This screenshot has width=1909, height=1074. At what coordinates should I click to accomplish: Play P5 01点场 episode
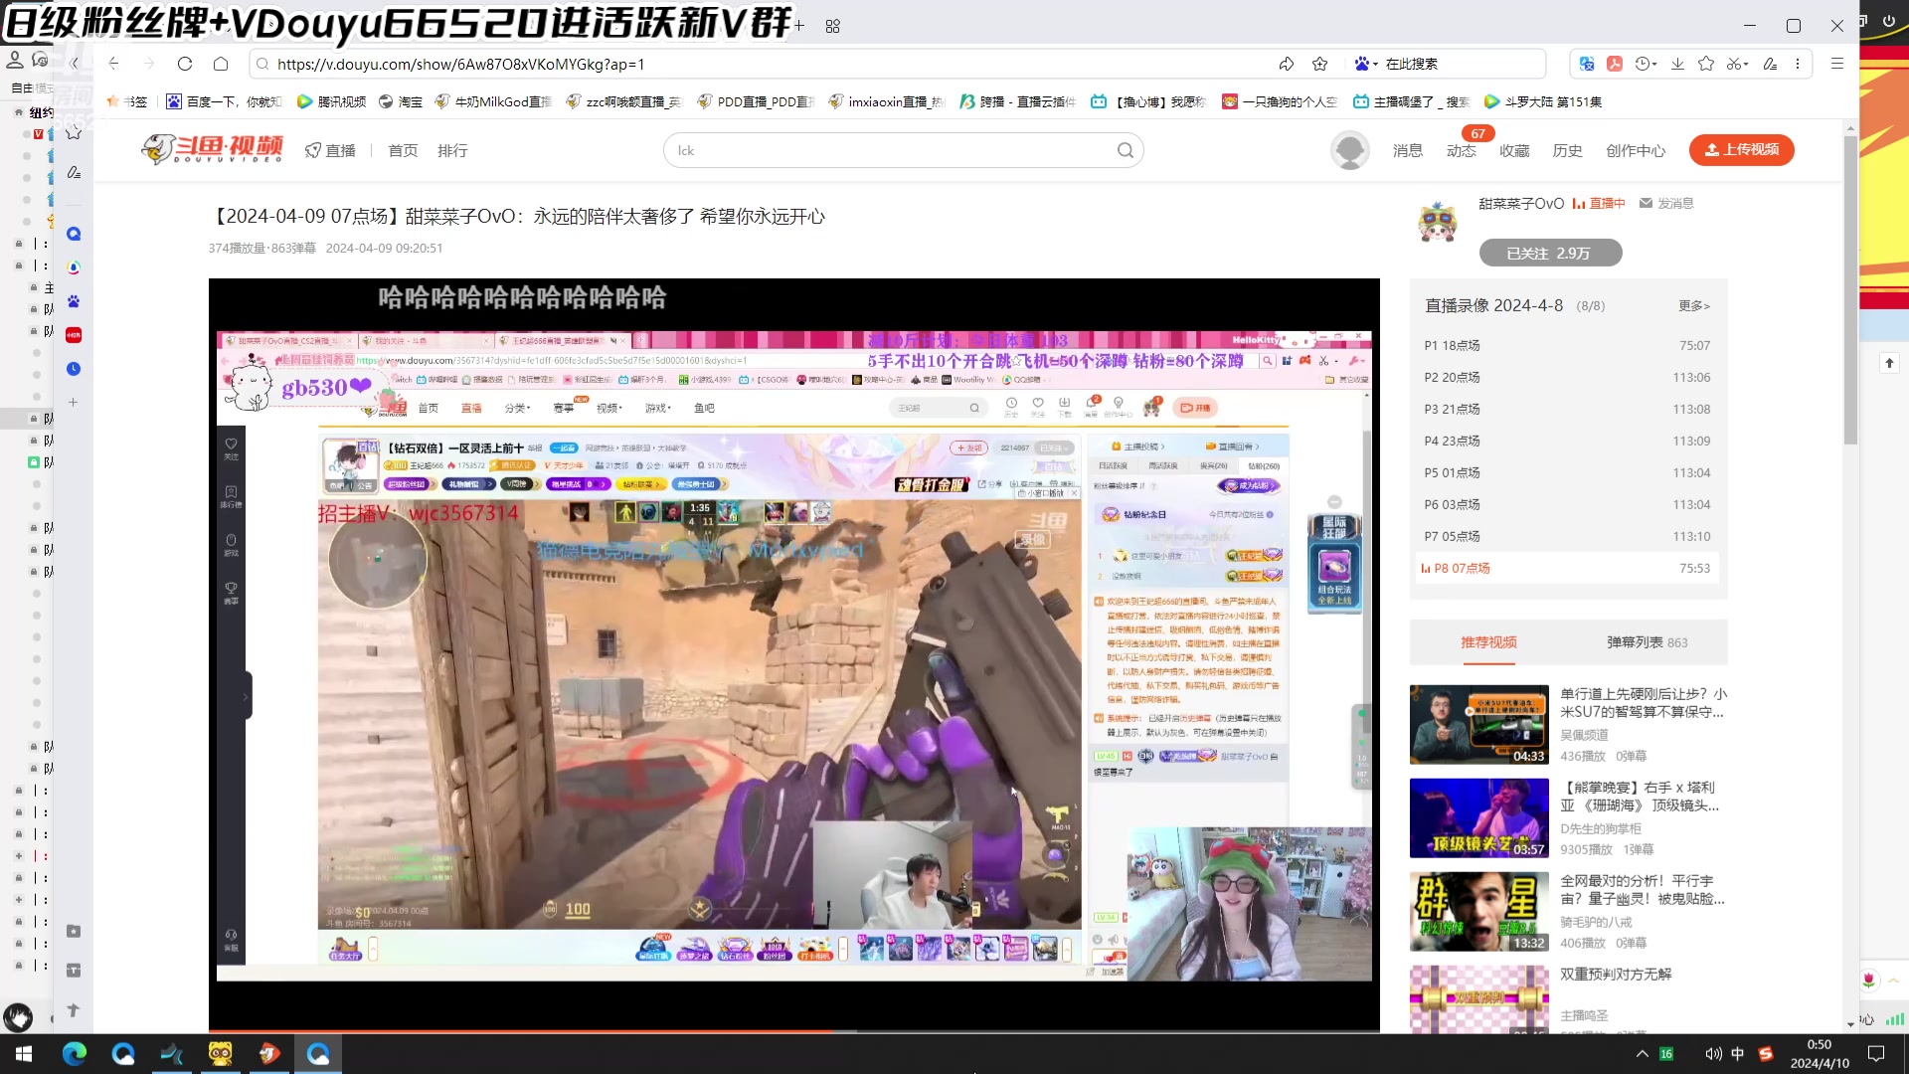(1568, 472)
